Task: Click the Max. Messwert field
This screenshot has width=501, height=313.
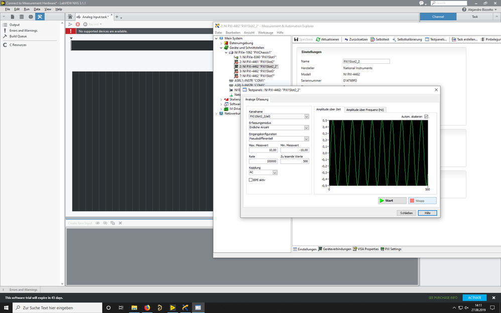Action: tap(263, 150)
